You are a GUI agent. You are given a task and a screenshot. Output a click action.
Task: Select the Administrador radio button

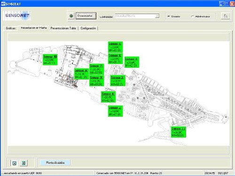[x=192, y=16]
